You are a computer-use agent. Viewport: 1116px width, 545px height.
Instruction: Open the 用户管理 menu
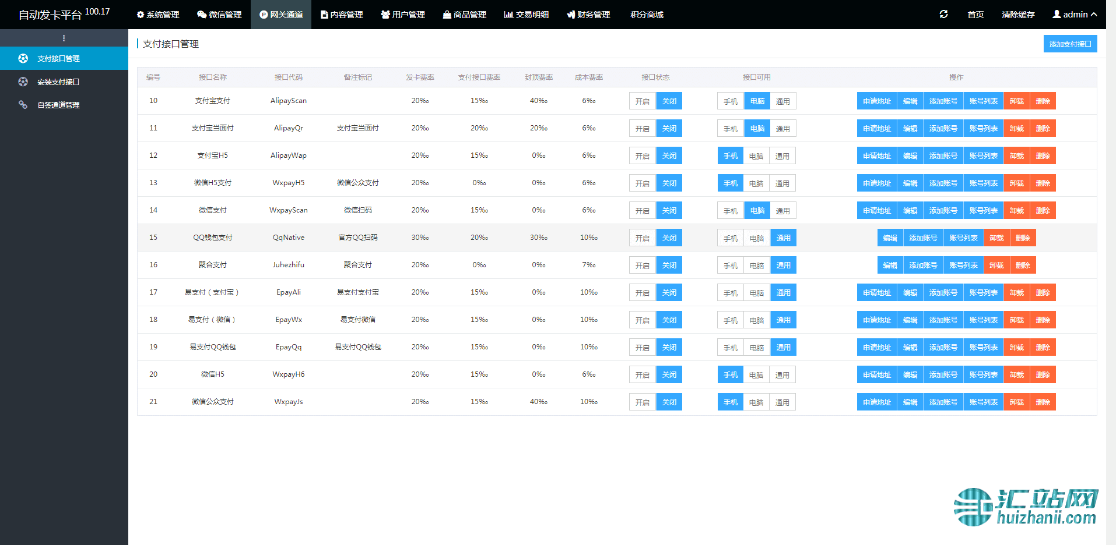click(403, 15)
